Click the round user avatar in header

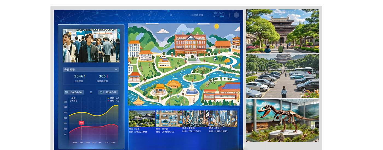236,15
